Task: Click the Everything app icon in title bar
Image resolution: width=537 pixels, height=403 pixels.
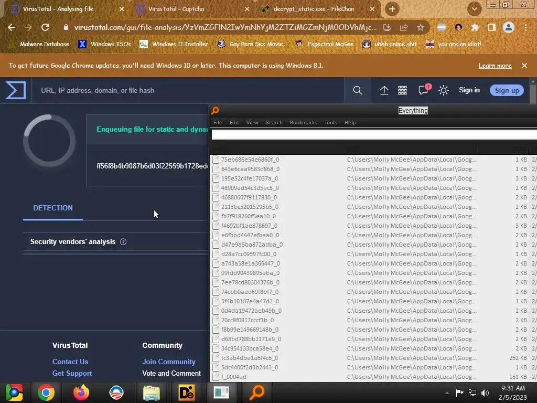Action: (x=215, y=110)
